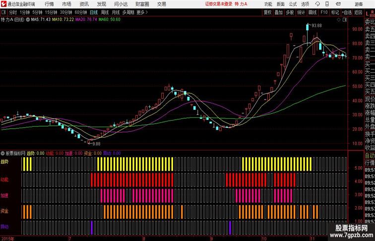The image size is (375, 241).
Task: Click the 游客 user account label
Action: pyautogui.click(x=359, y=4)
